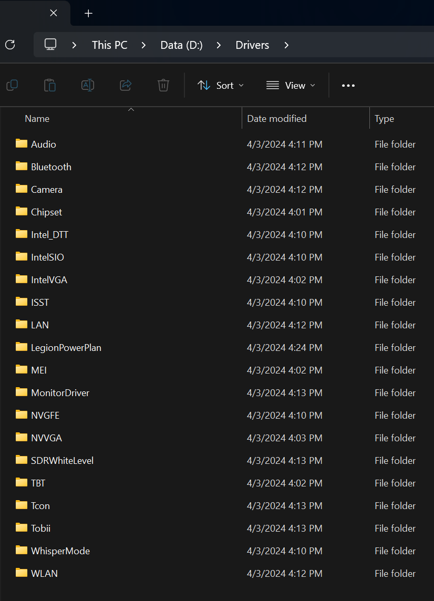Select the IntelSIO folder icon
Viewport: 434px width, 601px height.
(22, 257)
